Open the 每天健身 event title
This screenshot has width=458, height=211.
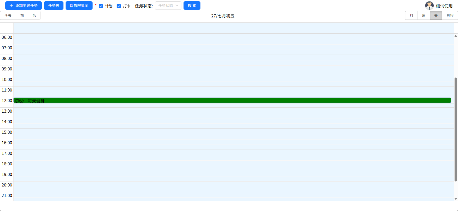click(36, 101)
